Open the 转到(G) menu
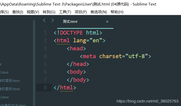Viewport: 181px width, 106px height. (49, 12)
